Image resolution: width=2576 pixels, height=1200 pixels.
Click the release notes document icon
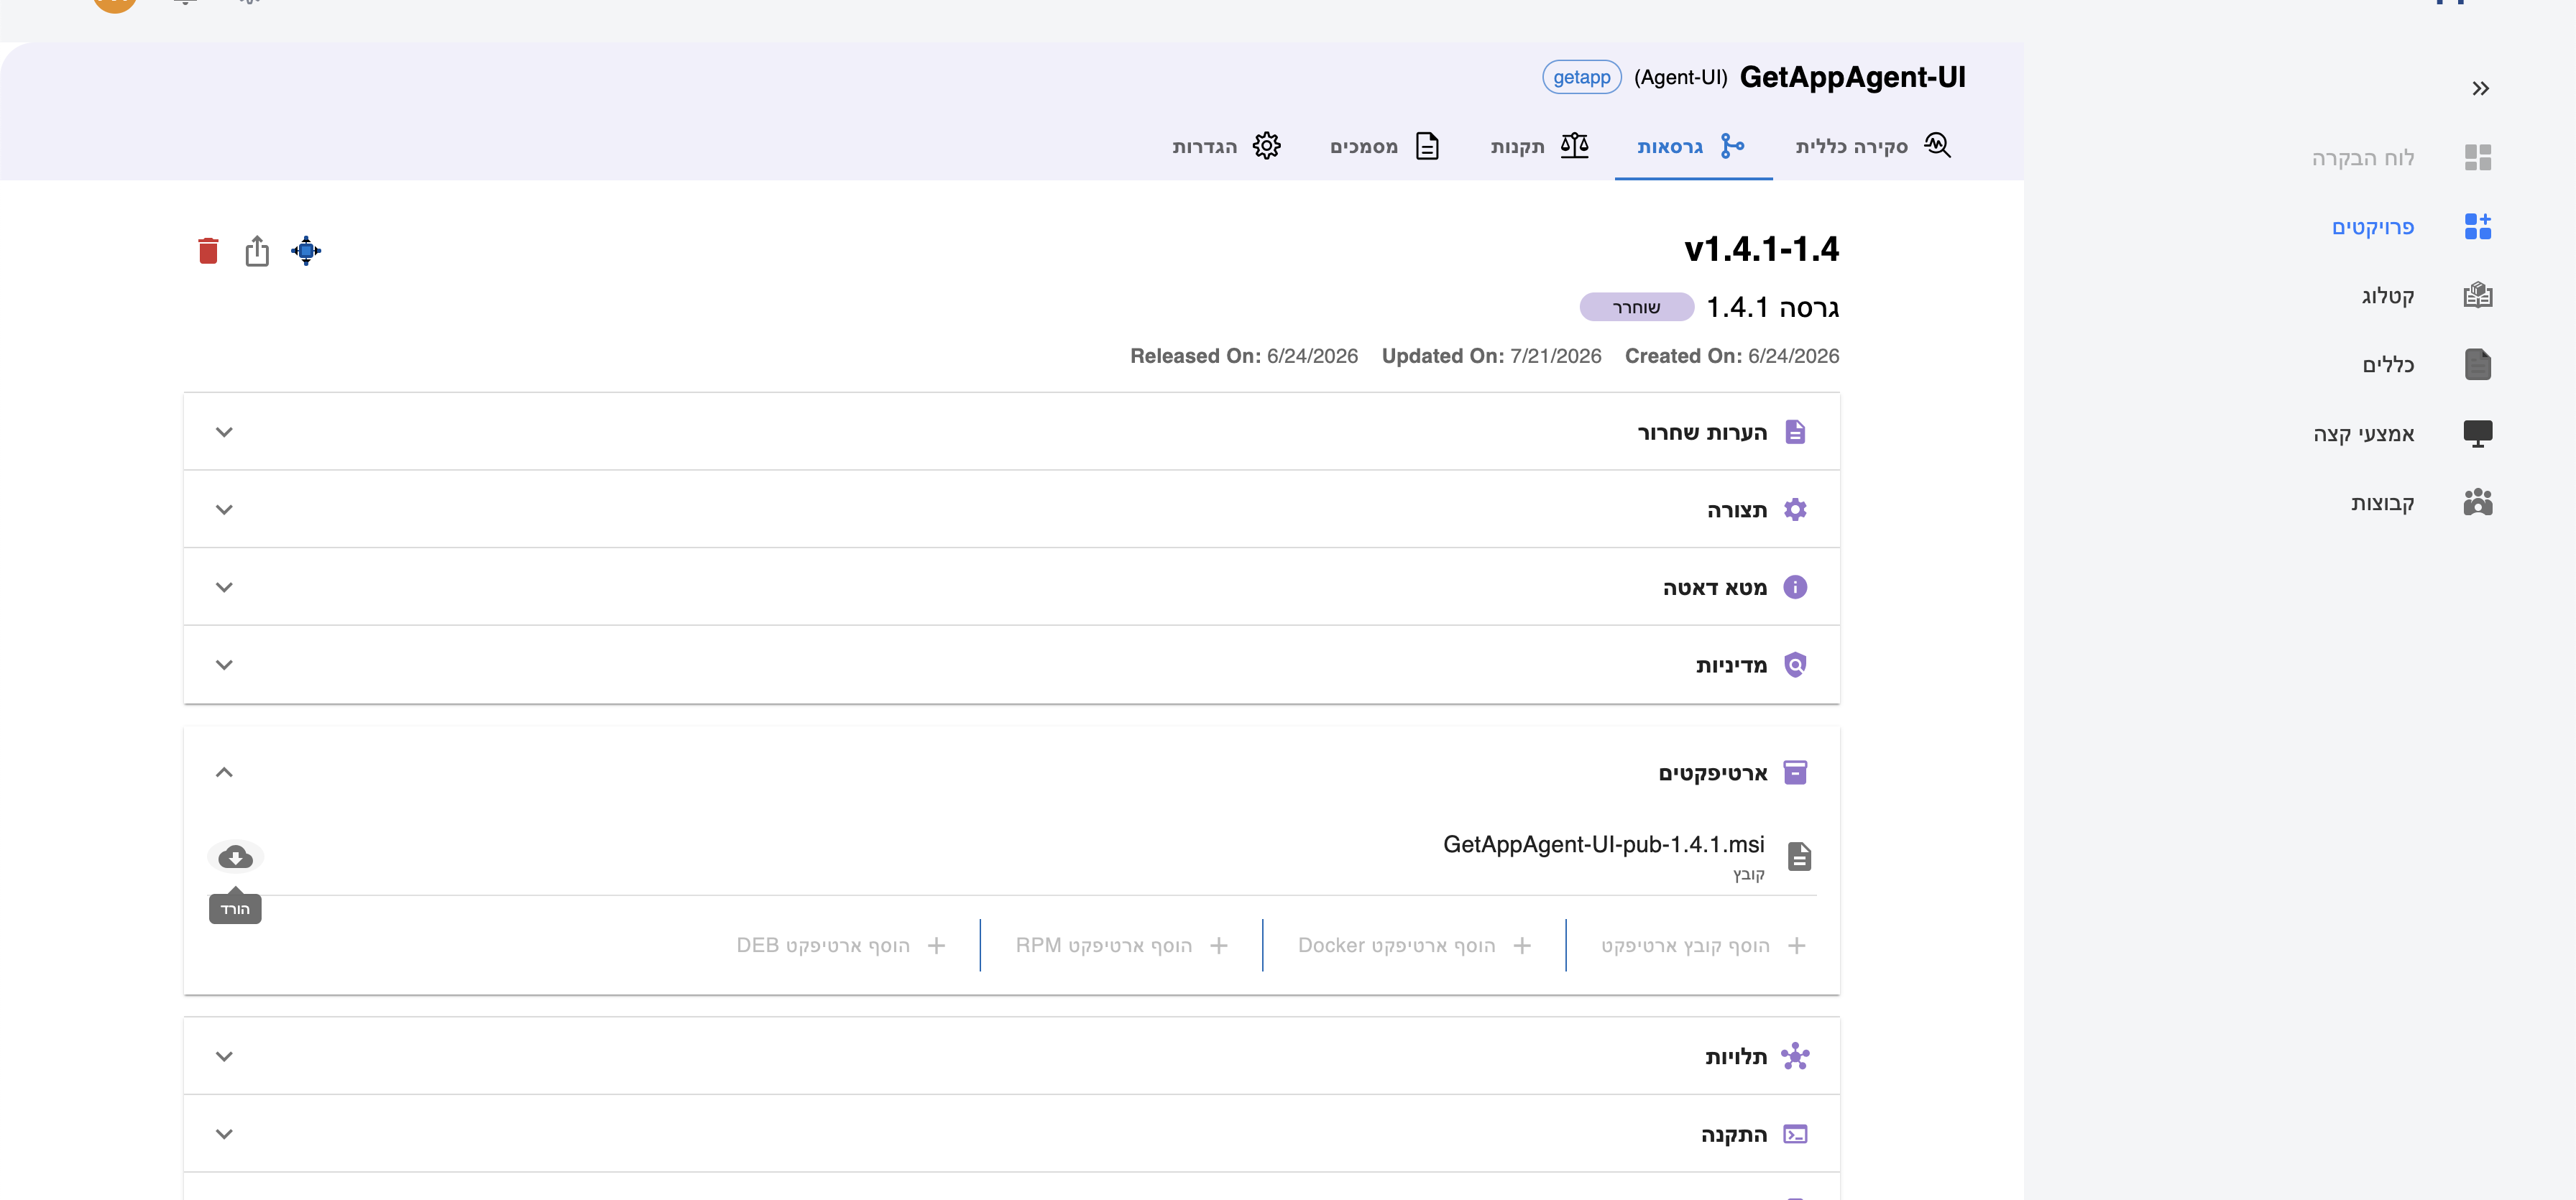coord(1795,432)
